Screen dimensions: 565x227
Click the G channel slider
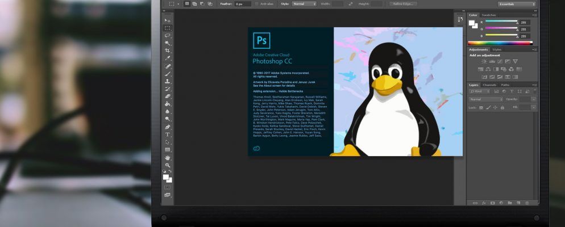(501, 28)
